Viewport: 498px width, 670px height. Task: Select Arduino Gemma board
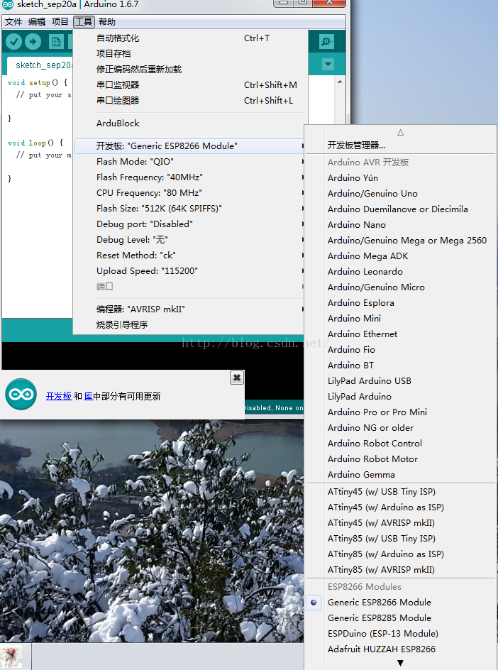pos(400,474)
